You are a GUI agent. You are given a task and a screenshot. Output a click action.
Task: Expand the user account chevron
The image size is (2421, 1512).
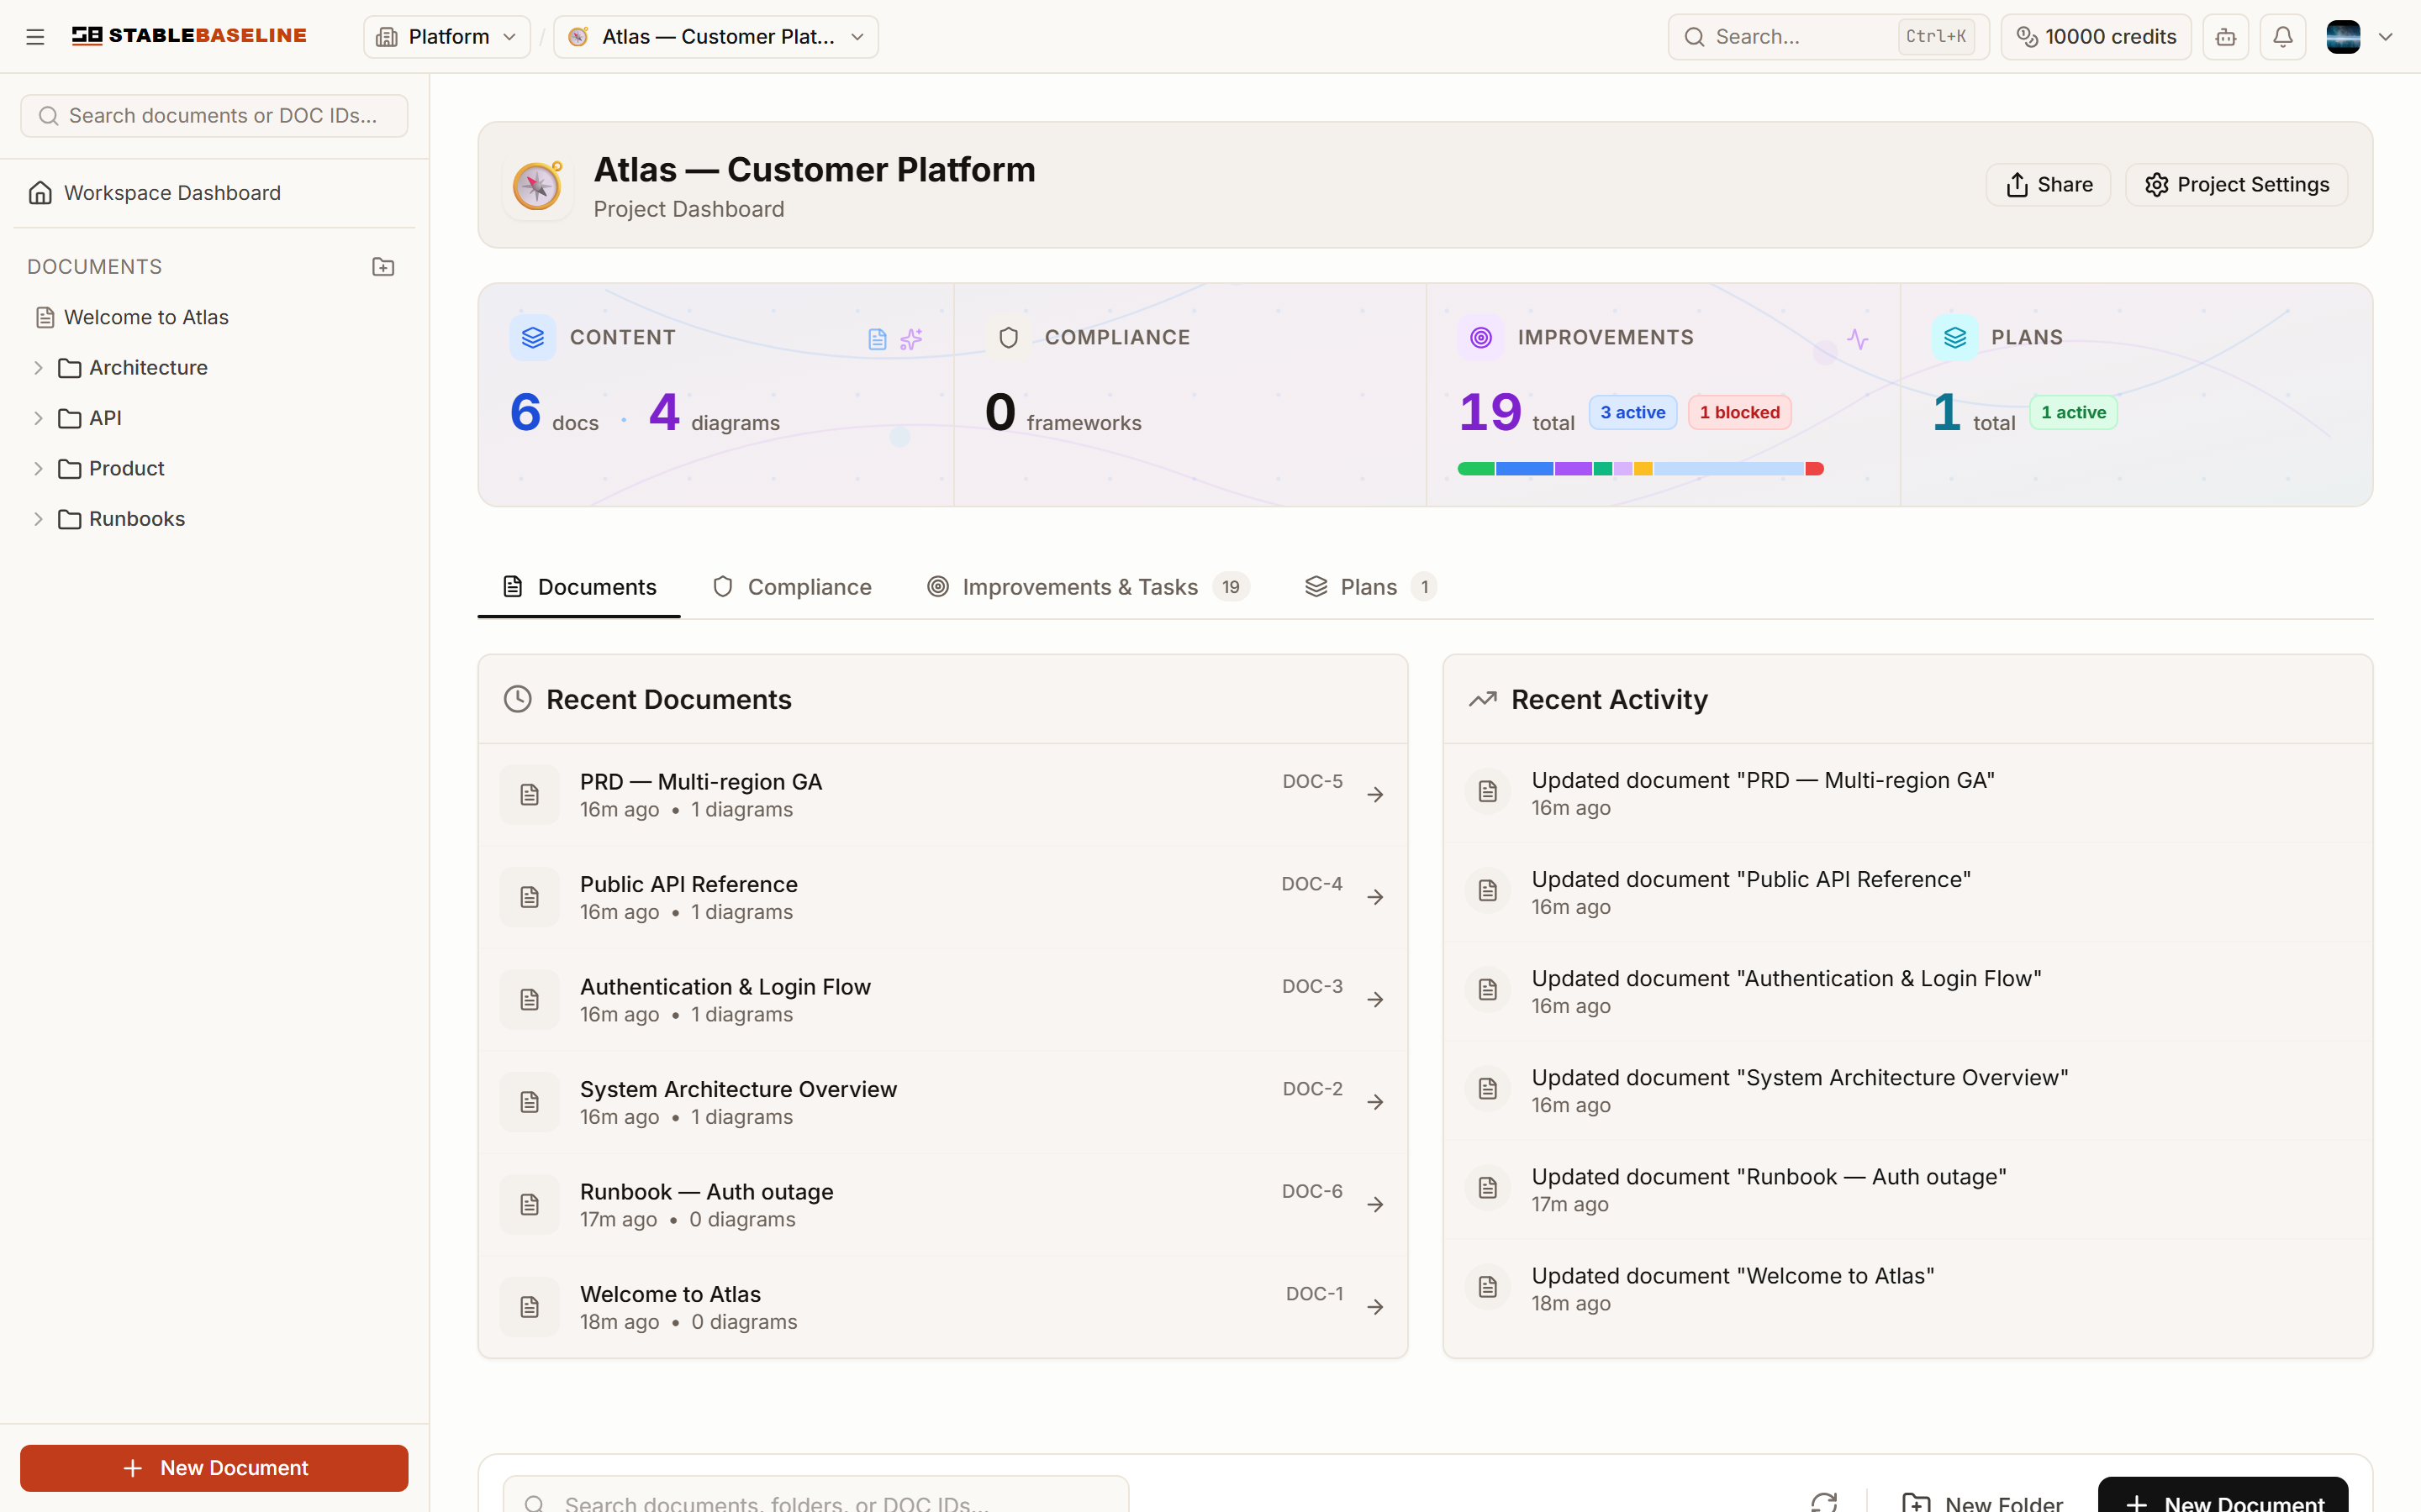click(2385, 37)
